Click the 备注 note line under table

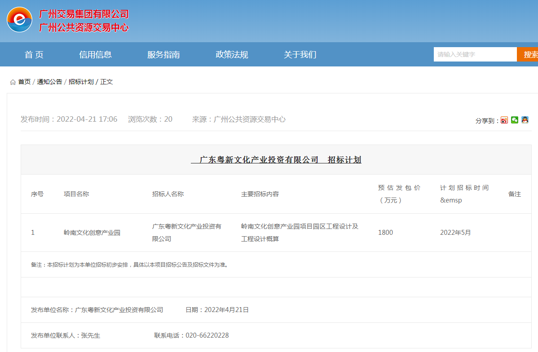tap(130, 265)
